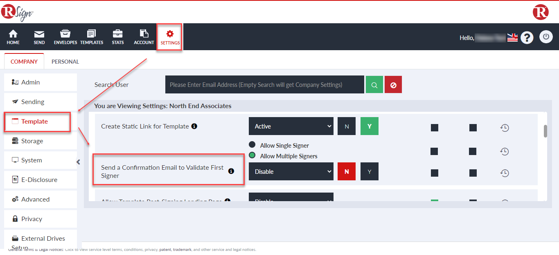The width and height of the screenshot is (559, 255).
Task: Open the Account section
Action: tap(144, 37)
